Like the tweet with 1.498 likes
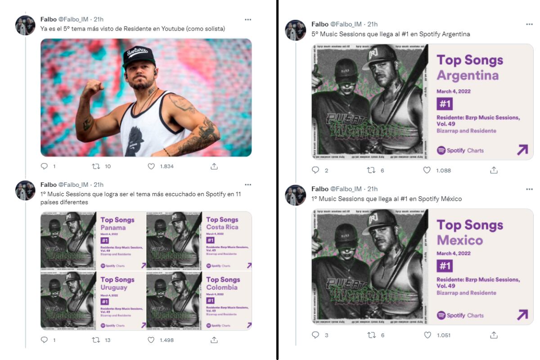This screenshot has width=540, height=360. (x=151, y=340)
